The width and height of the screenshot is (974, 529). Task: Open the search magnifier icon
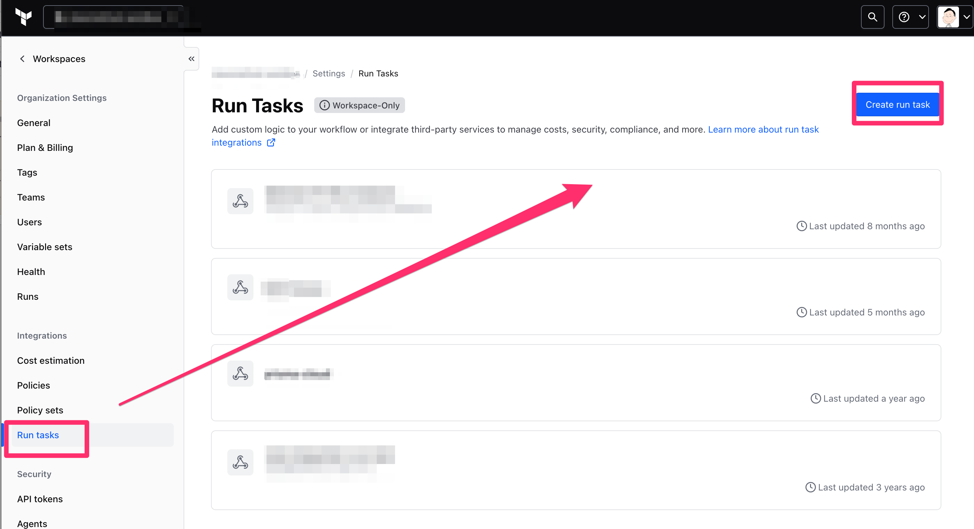(872, 17)
